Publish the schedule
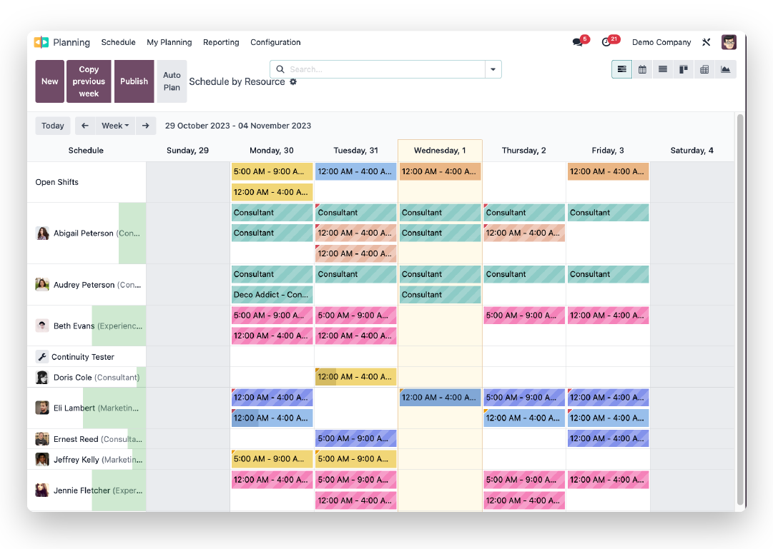Screen dimensions: 773x549 click(134, 81)
